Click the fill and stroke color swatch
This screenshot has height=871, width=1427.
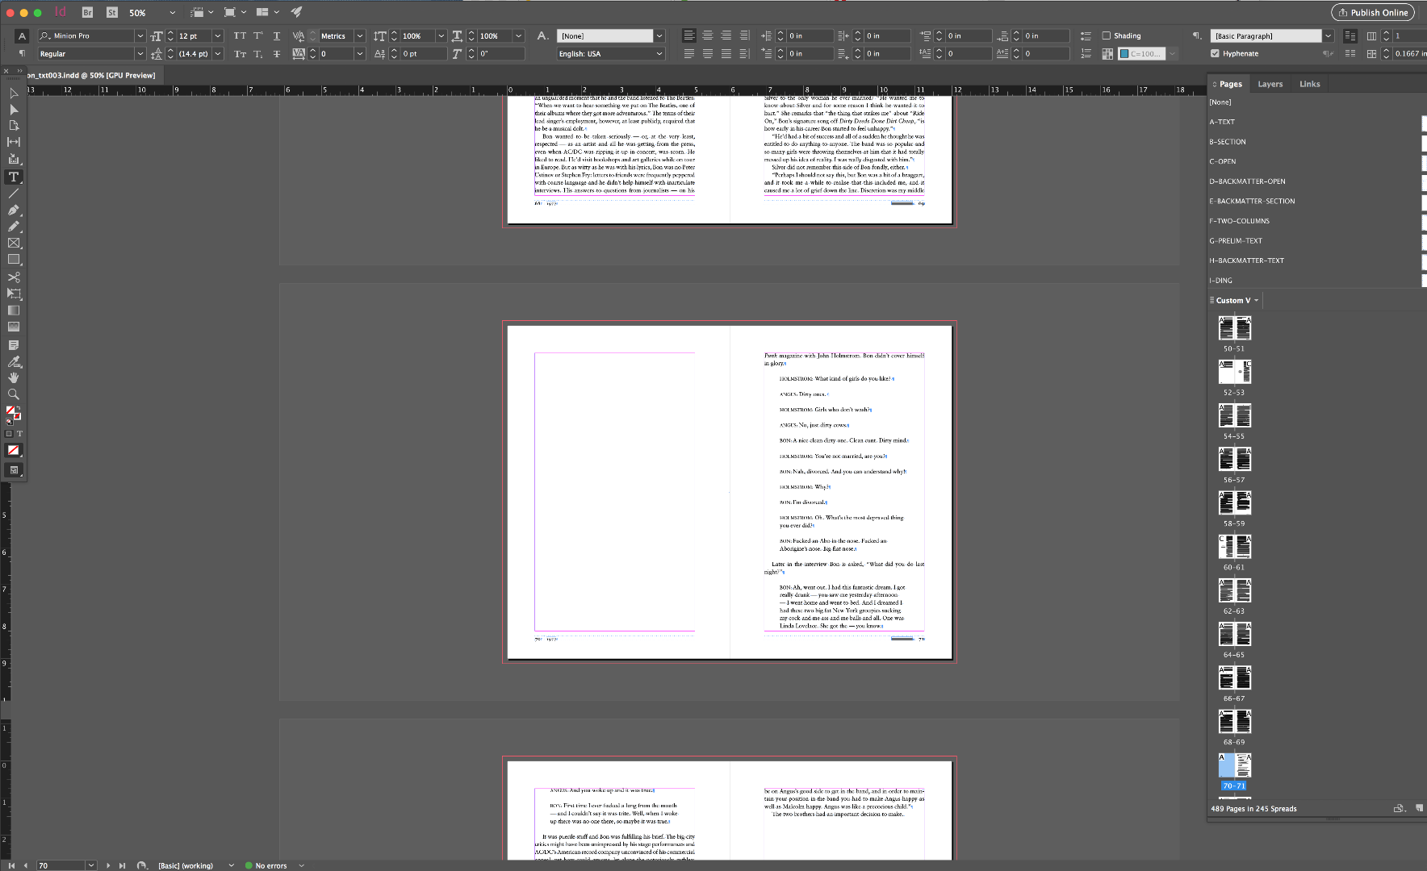coord(13,414)
